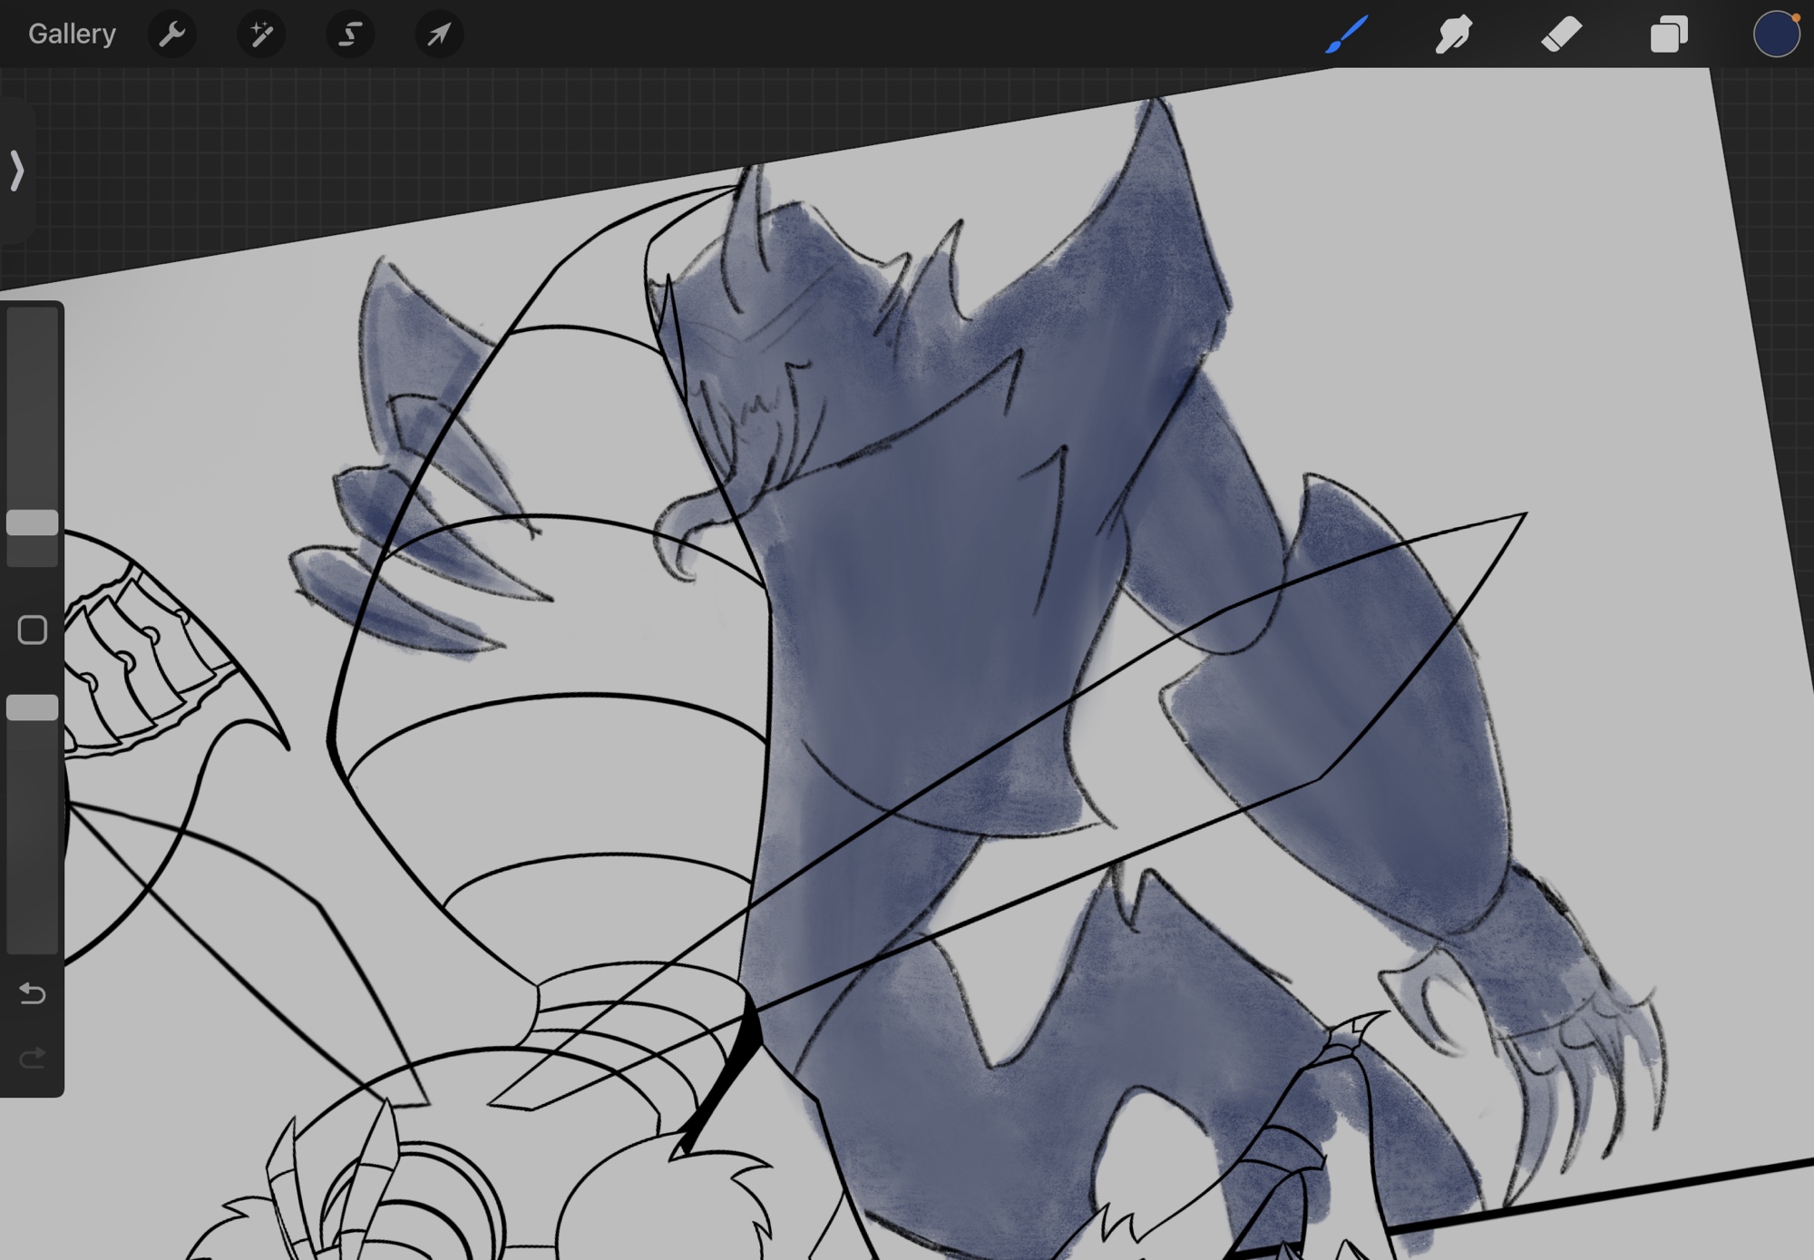Redo with the grayed arrow

coord(33,1058)
